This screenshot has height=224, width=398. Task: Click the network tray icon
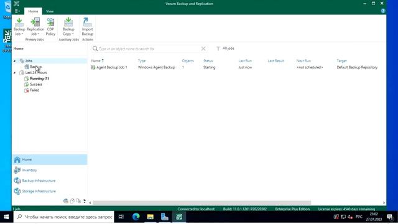pyautogui.click(x=343, y=217)
